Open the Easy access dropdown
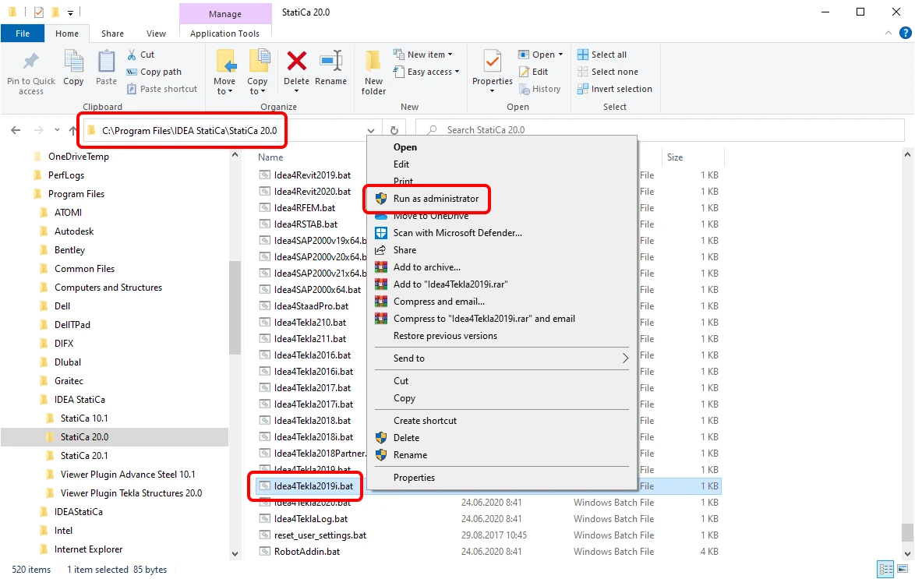The image size is (915, 579). 426,72
